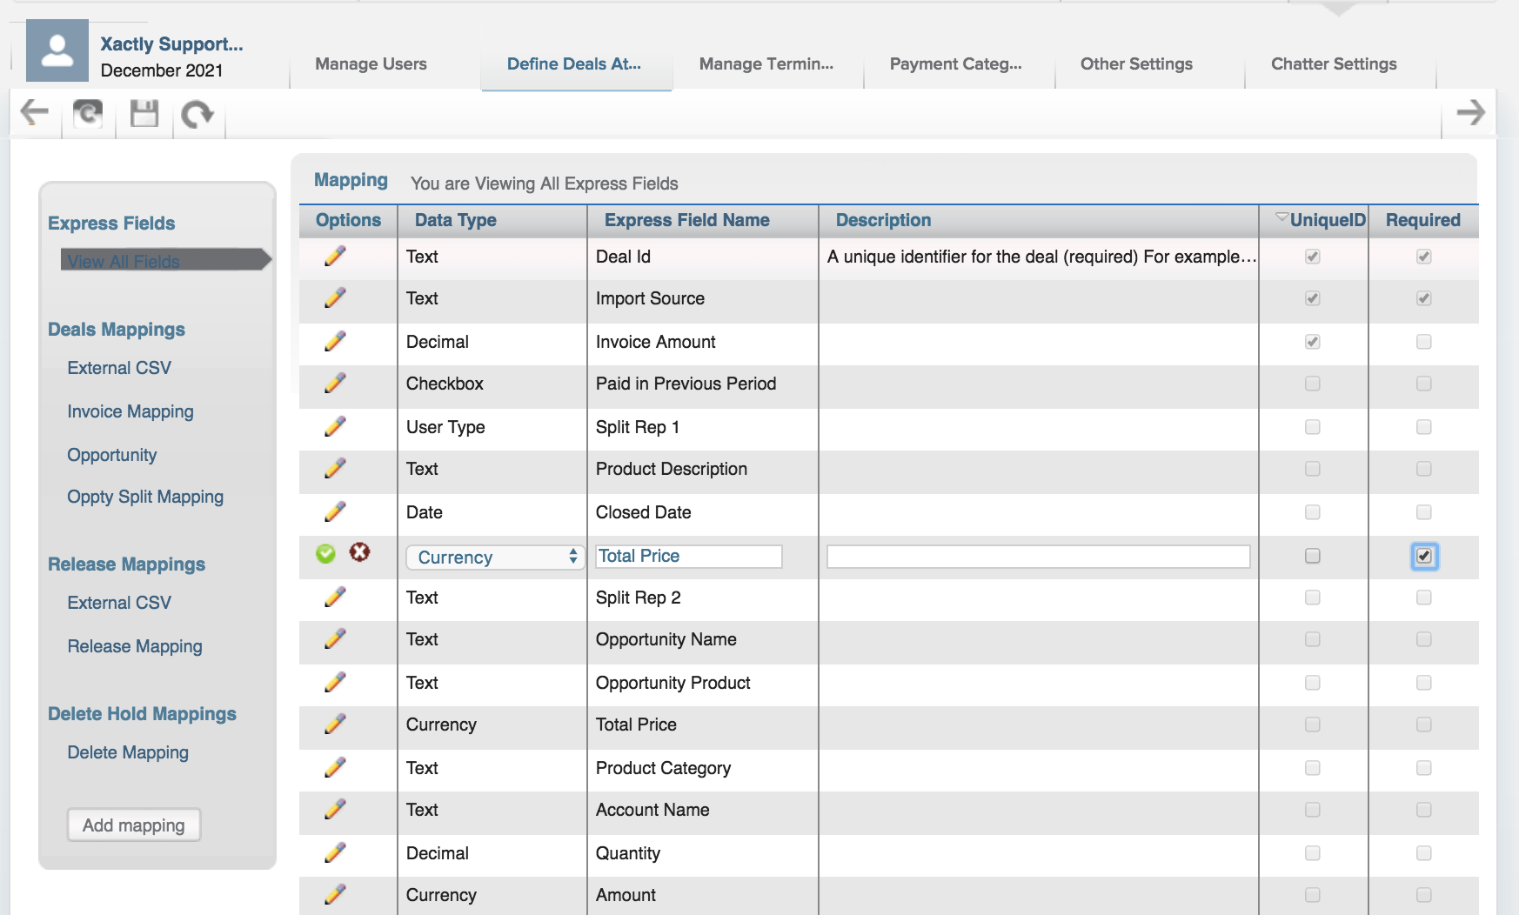Edit the Product Category row with its pencil
Image resolution: width=1519 pixels, height=915 pixels.
pyautogui.click(x=335, y=768)
